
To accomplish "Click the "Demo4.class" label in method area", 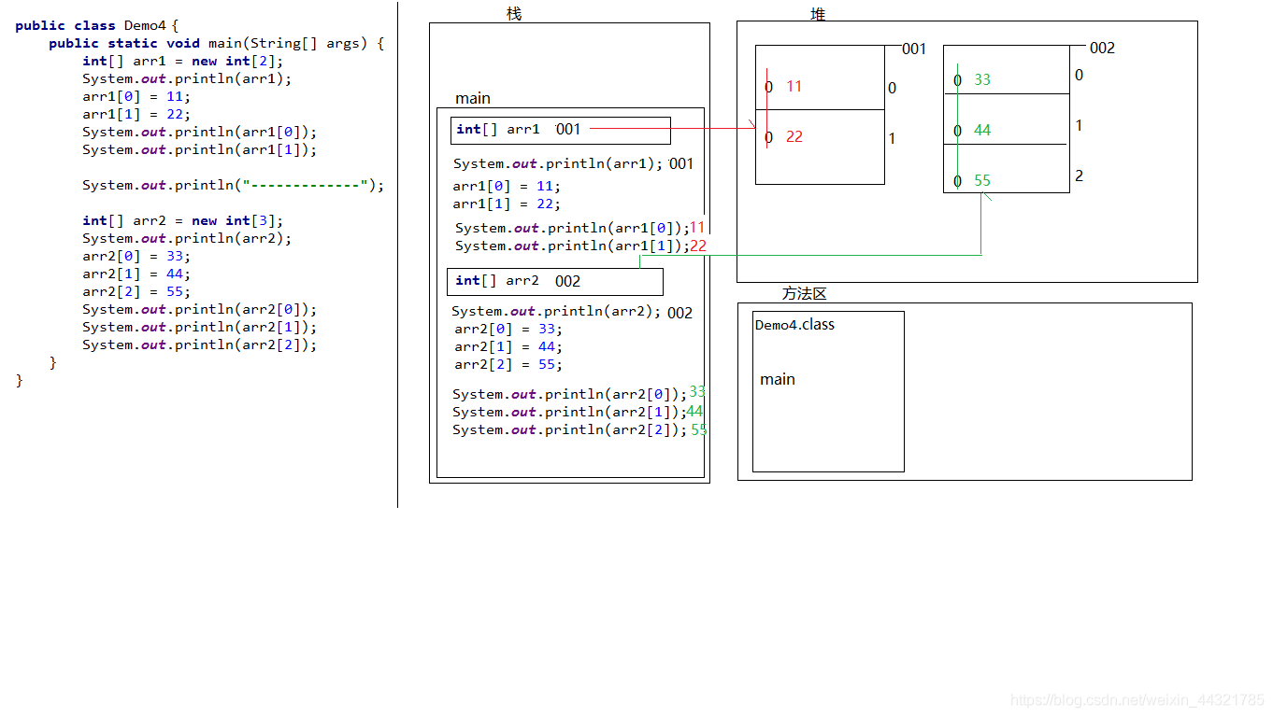I will pos(794,325).
